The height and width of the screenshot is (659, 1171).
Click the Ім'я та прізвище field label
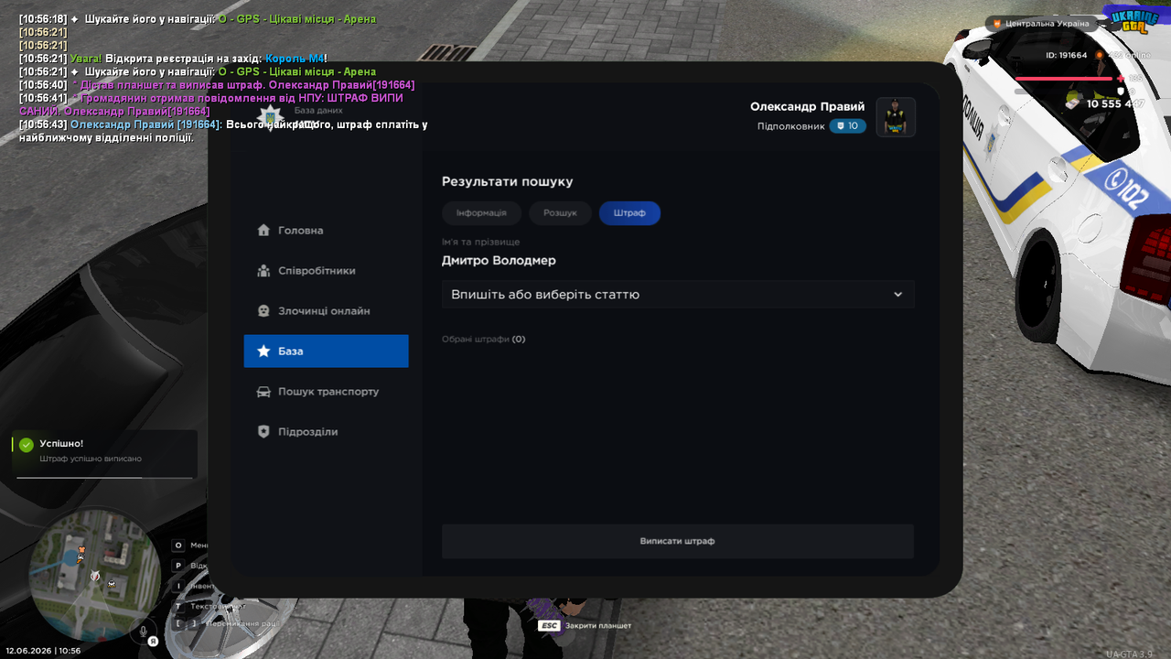tap(481, 242)
